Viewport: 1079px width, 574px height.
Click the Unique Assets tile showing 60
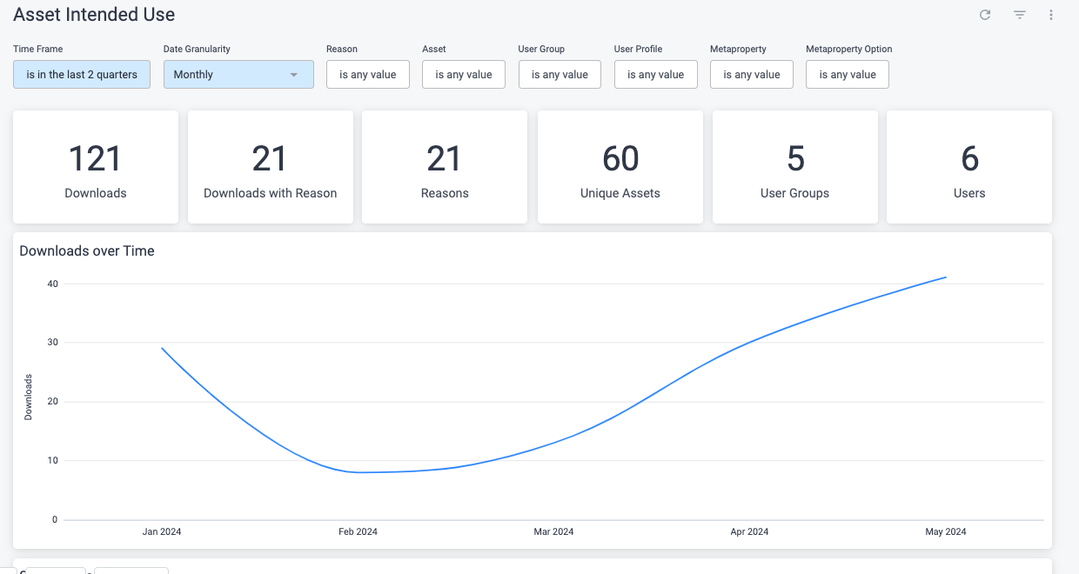(620, 167)
